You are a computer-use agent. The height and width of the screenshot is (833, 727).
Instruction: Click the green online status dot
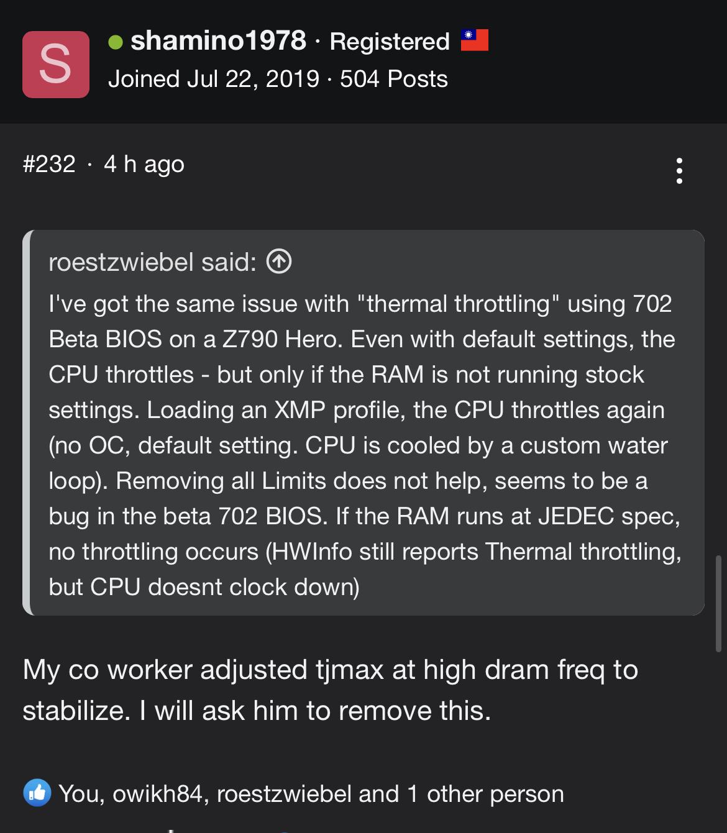pos(116,42)
